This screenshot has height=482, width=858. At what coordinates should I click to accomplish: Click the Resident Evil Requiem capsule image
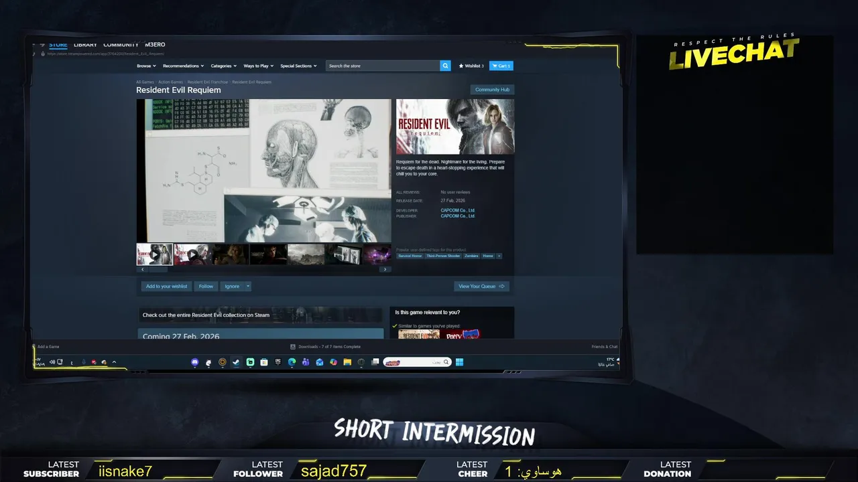(x=455, y=127)
